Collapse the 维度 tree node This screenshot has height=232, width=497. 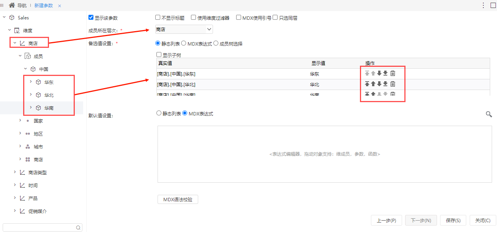9,30
